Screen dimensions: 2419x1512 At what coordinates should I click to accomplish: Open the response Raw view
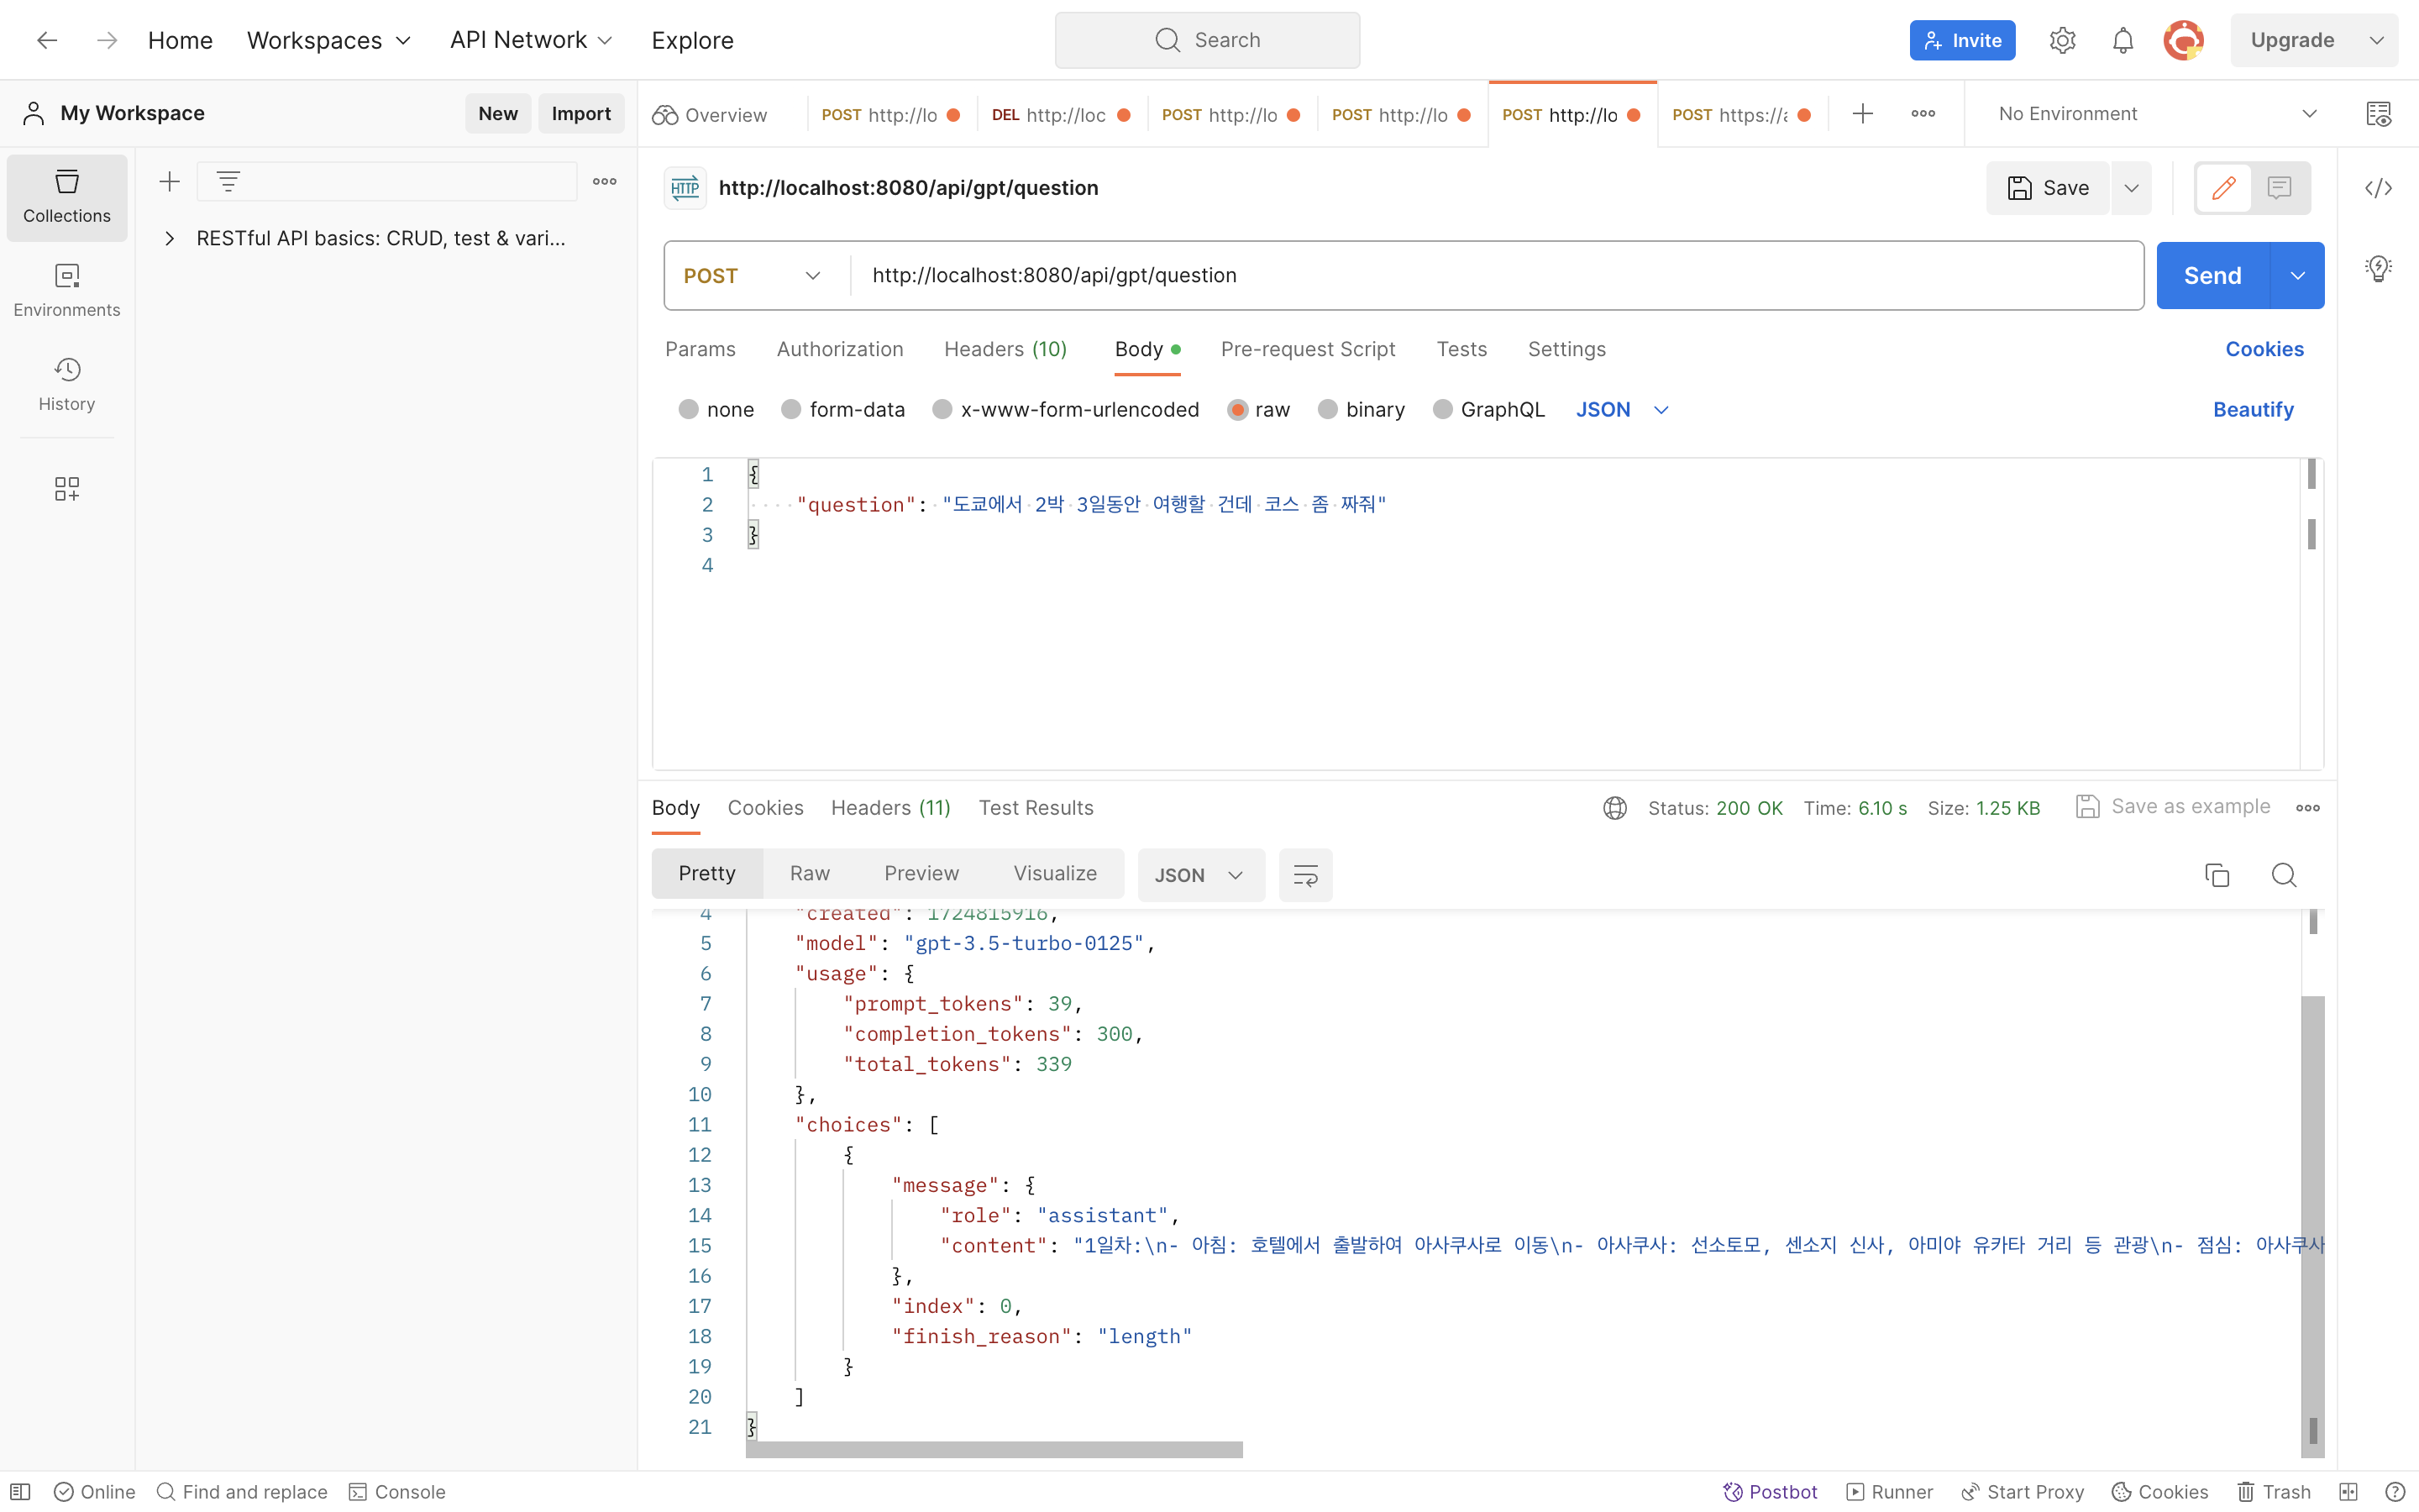click(x=810, y=874)
